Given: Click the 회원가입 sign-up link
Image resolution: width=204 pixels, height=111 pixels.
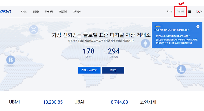Looking at the screenshot, I should [x=180, y=12].
